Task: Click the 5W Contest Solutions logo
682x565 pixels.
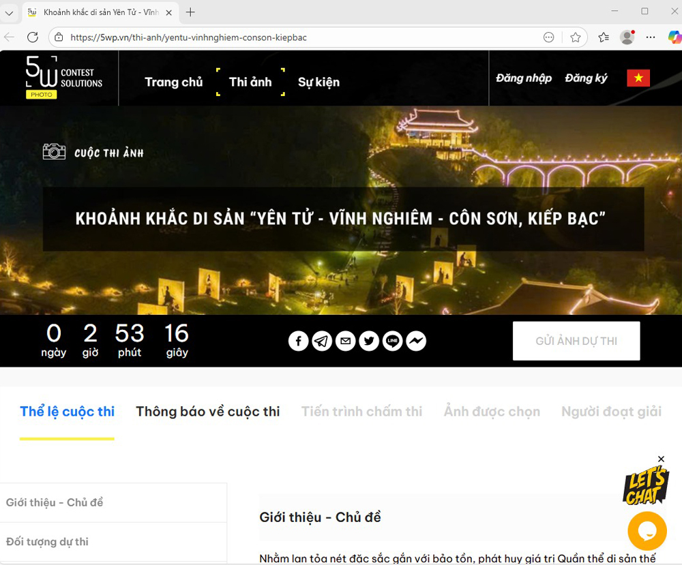Action: [63, 78]
